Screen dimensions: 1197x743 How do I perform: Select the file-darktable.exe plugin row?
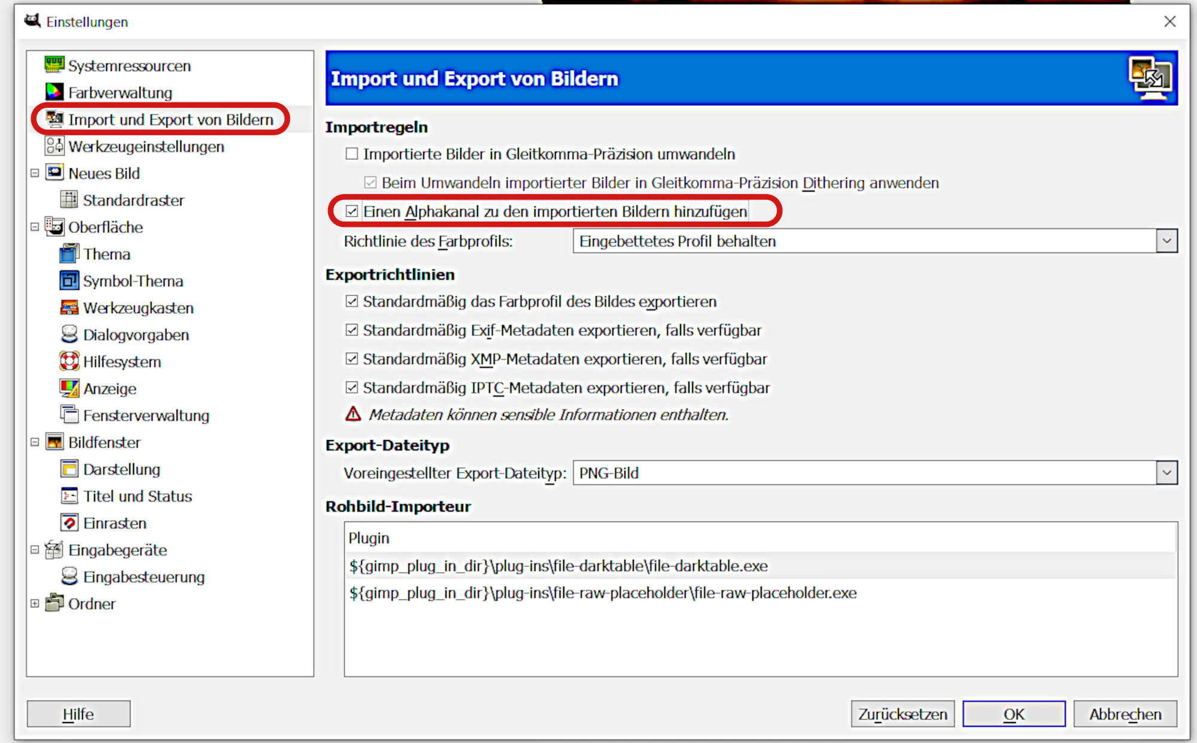point(558,566)
